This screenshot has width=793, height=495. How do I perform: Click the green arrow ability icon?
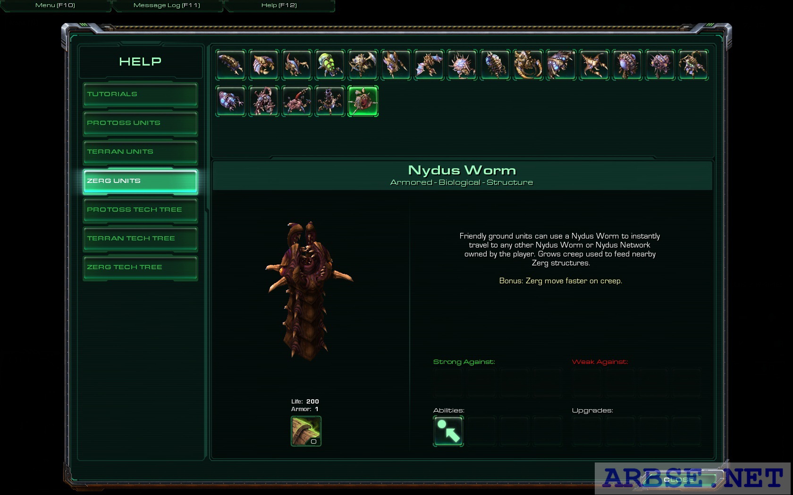click(x=448, y=431)
